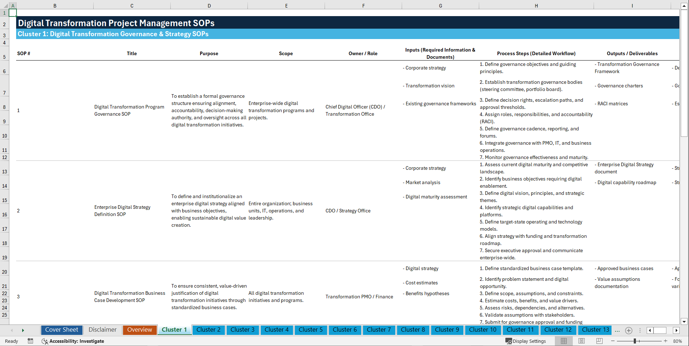Click the next-sheet navigation arrow
Screen dimensions: 689x346
point(23,330)
